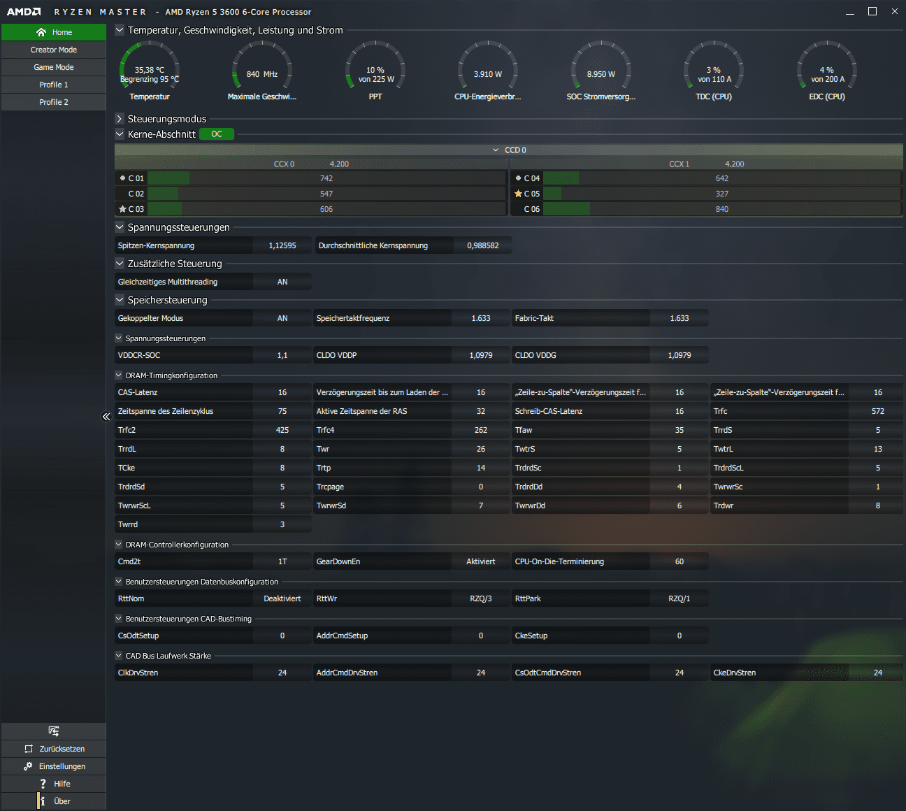Screen dimensions: 906x811
Task: Switch to Creator Mode
Action: click(x=54, y=50)
